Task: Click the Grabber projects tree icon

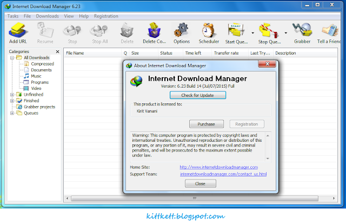Action: (x=19, y=107)
